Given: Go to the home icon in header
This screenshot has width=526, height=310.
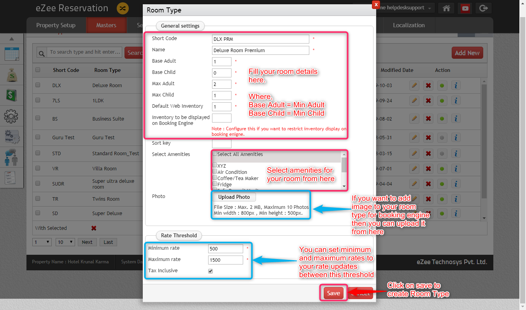Looking at the screenshot, I should pyautogui.click(x=447, y=8).
